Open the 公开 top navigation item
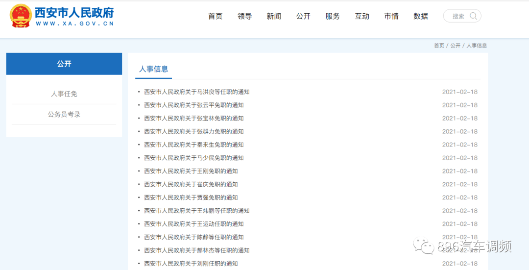This screenshot has height=270, width=529. tap(303, 16)
